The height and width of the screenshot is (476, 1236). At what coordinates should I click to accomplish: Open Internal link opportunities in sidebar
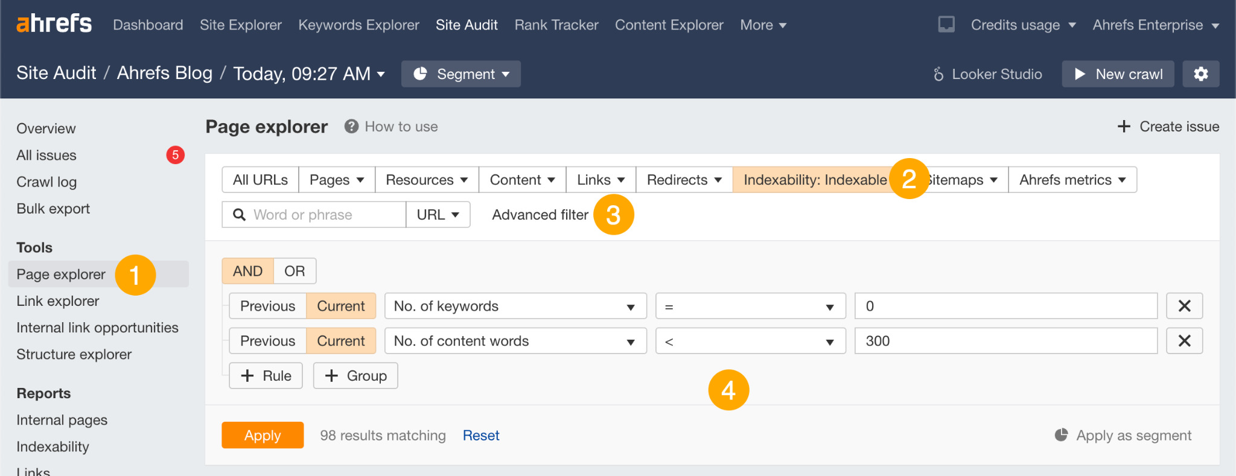(97, 328)
